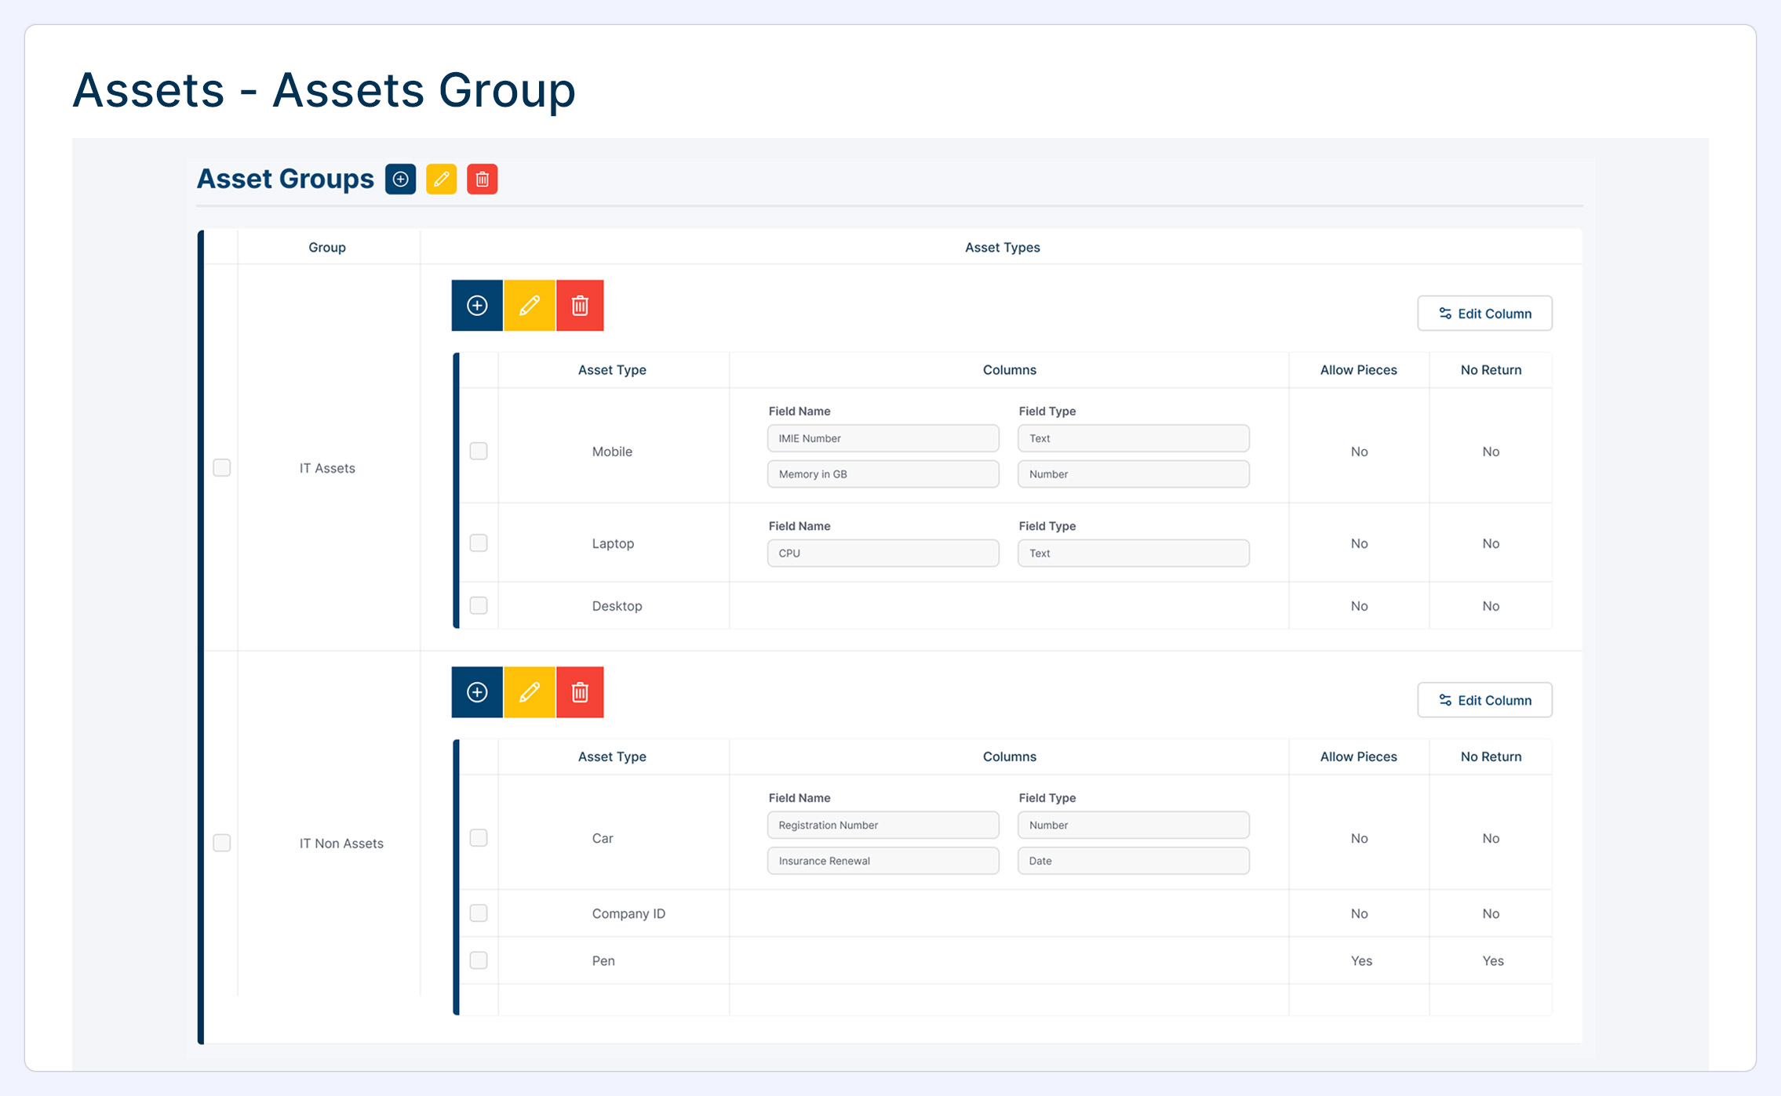
Task: Select the Pen asset type checkbox
Action: coord(479,960)
